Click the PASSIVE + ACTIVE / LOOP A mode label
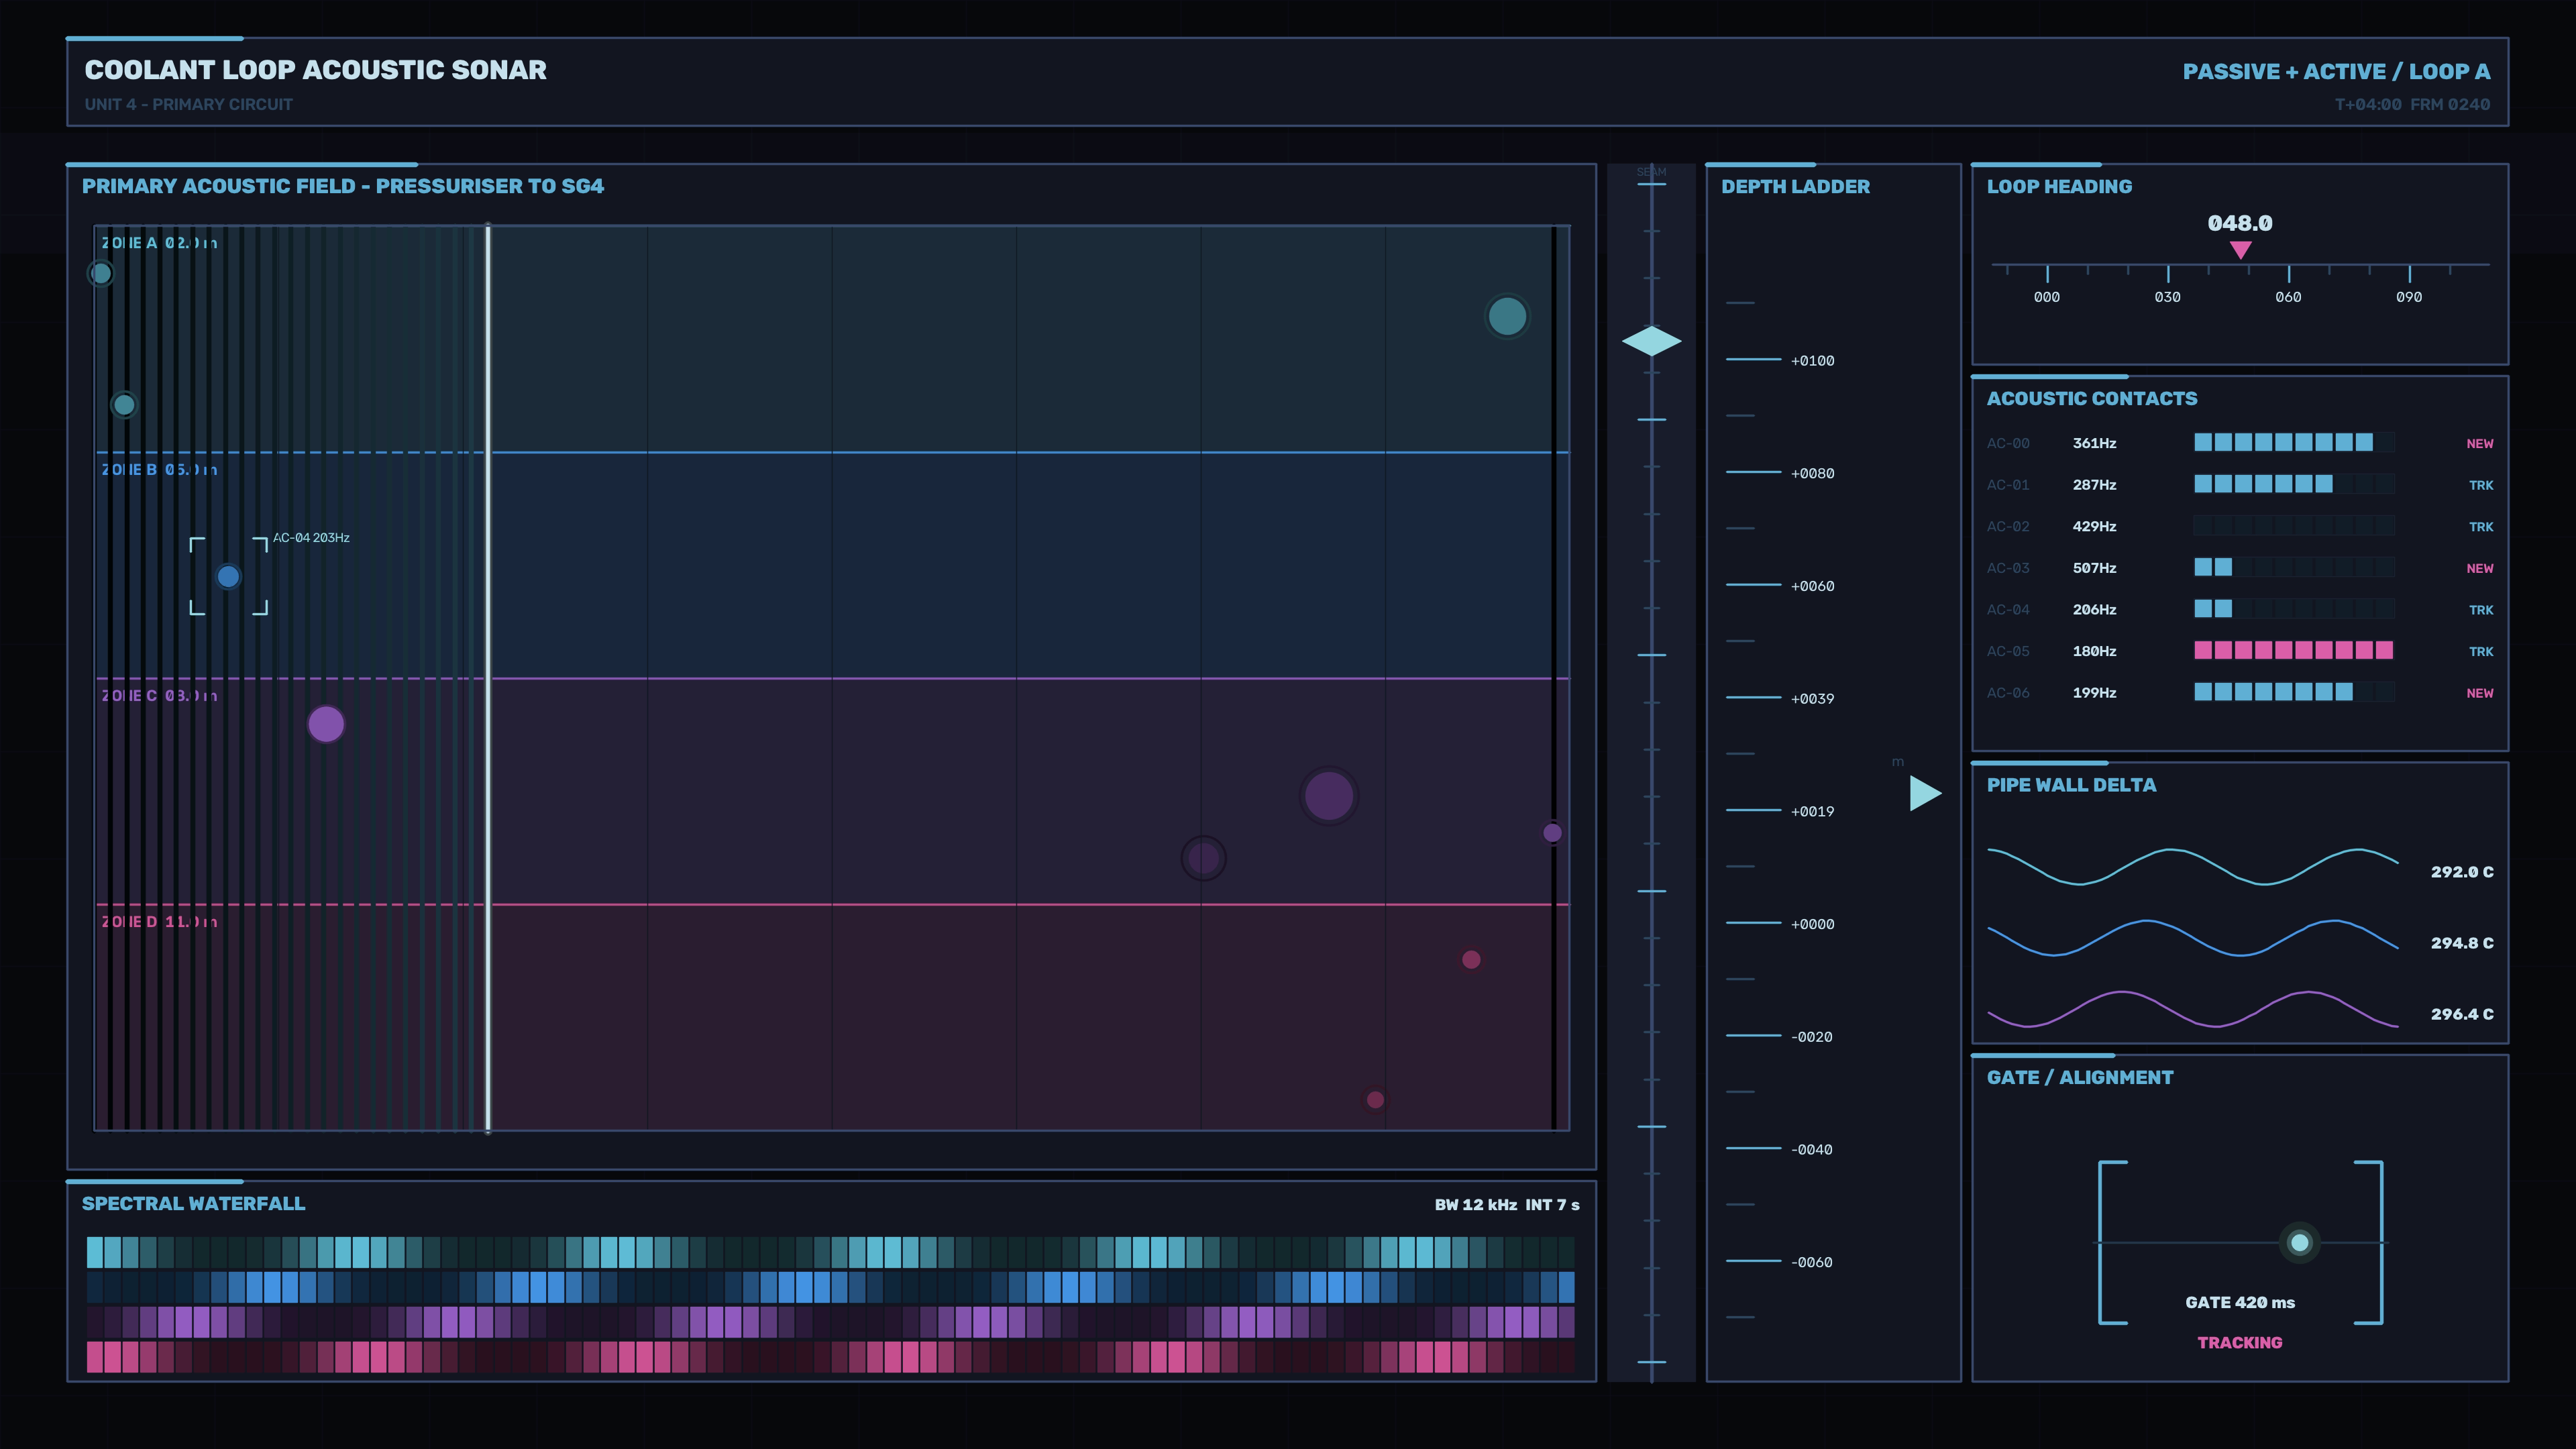Viewport: 2576px width, 1449px height. 2335,71
